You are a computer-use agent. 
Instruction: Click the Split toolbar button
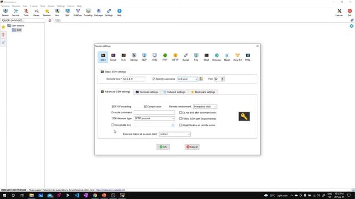pyautogui.click(x=68, y=12)
